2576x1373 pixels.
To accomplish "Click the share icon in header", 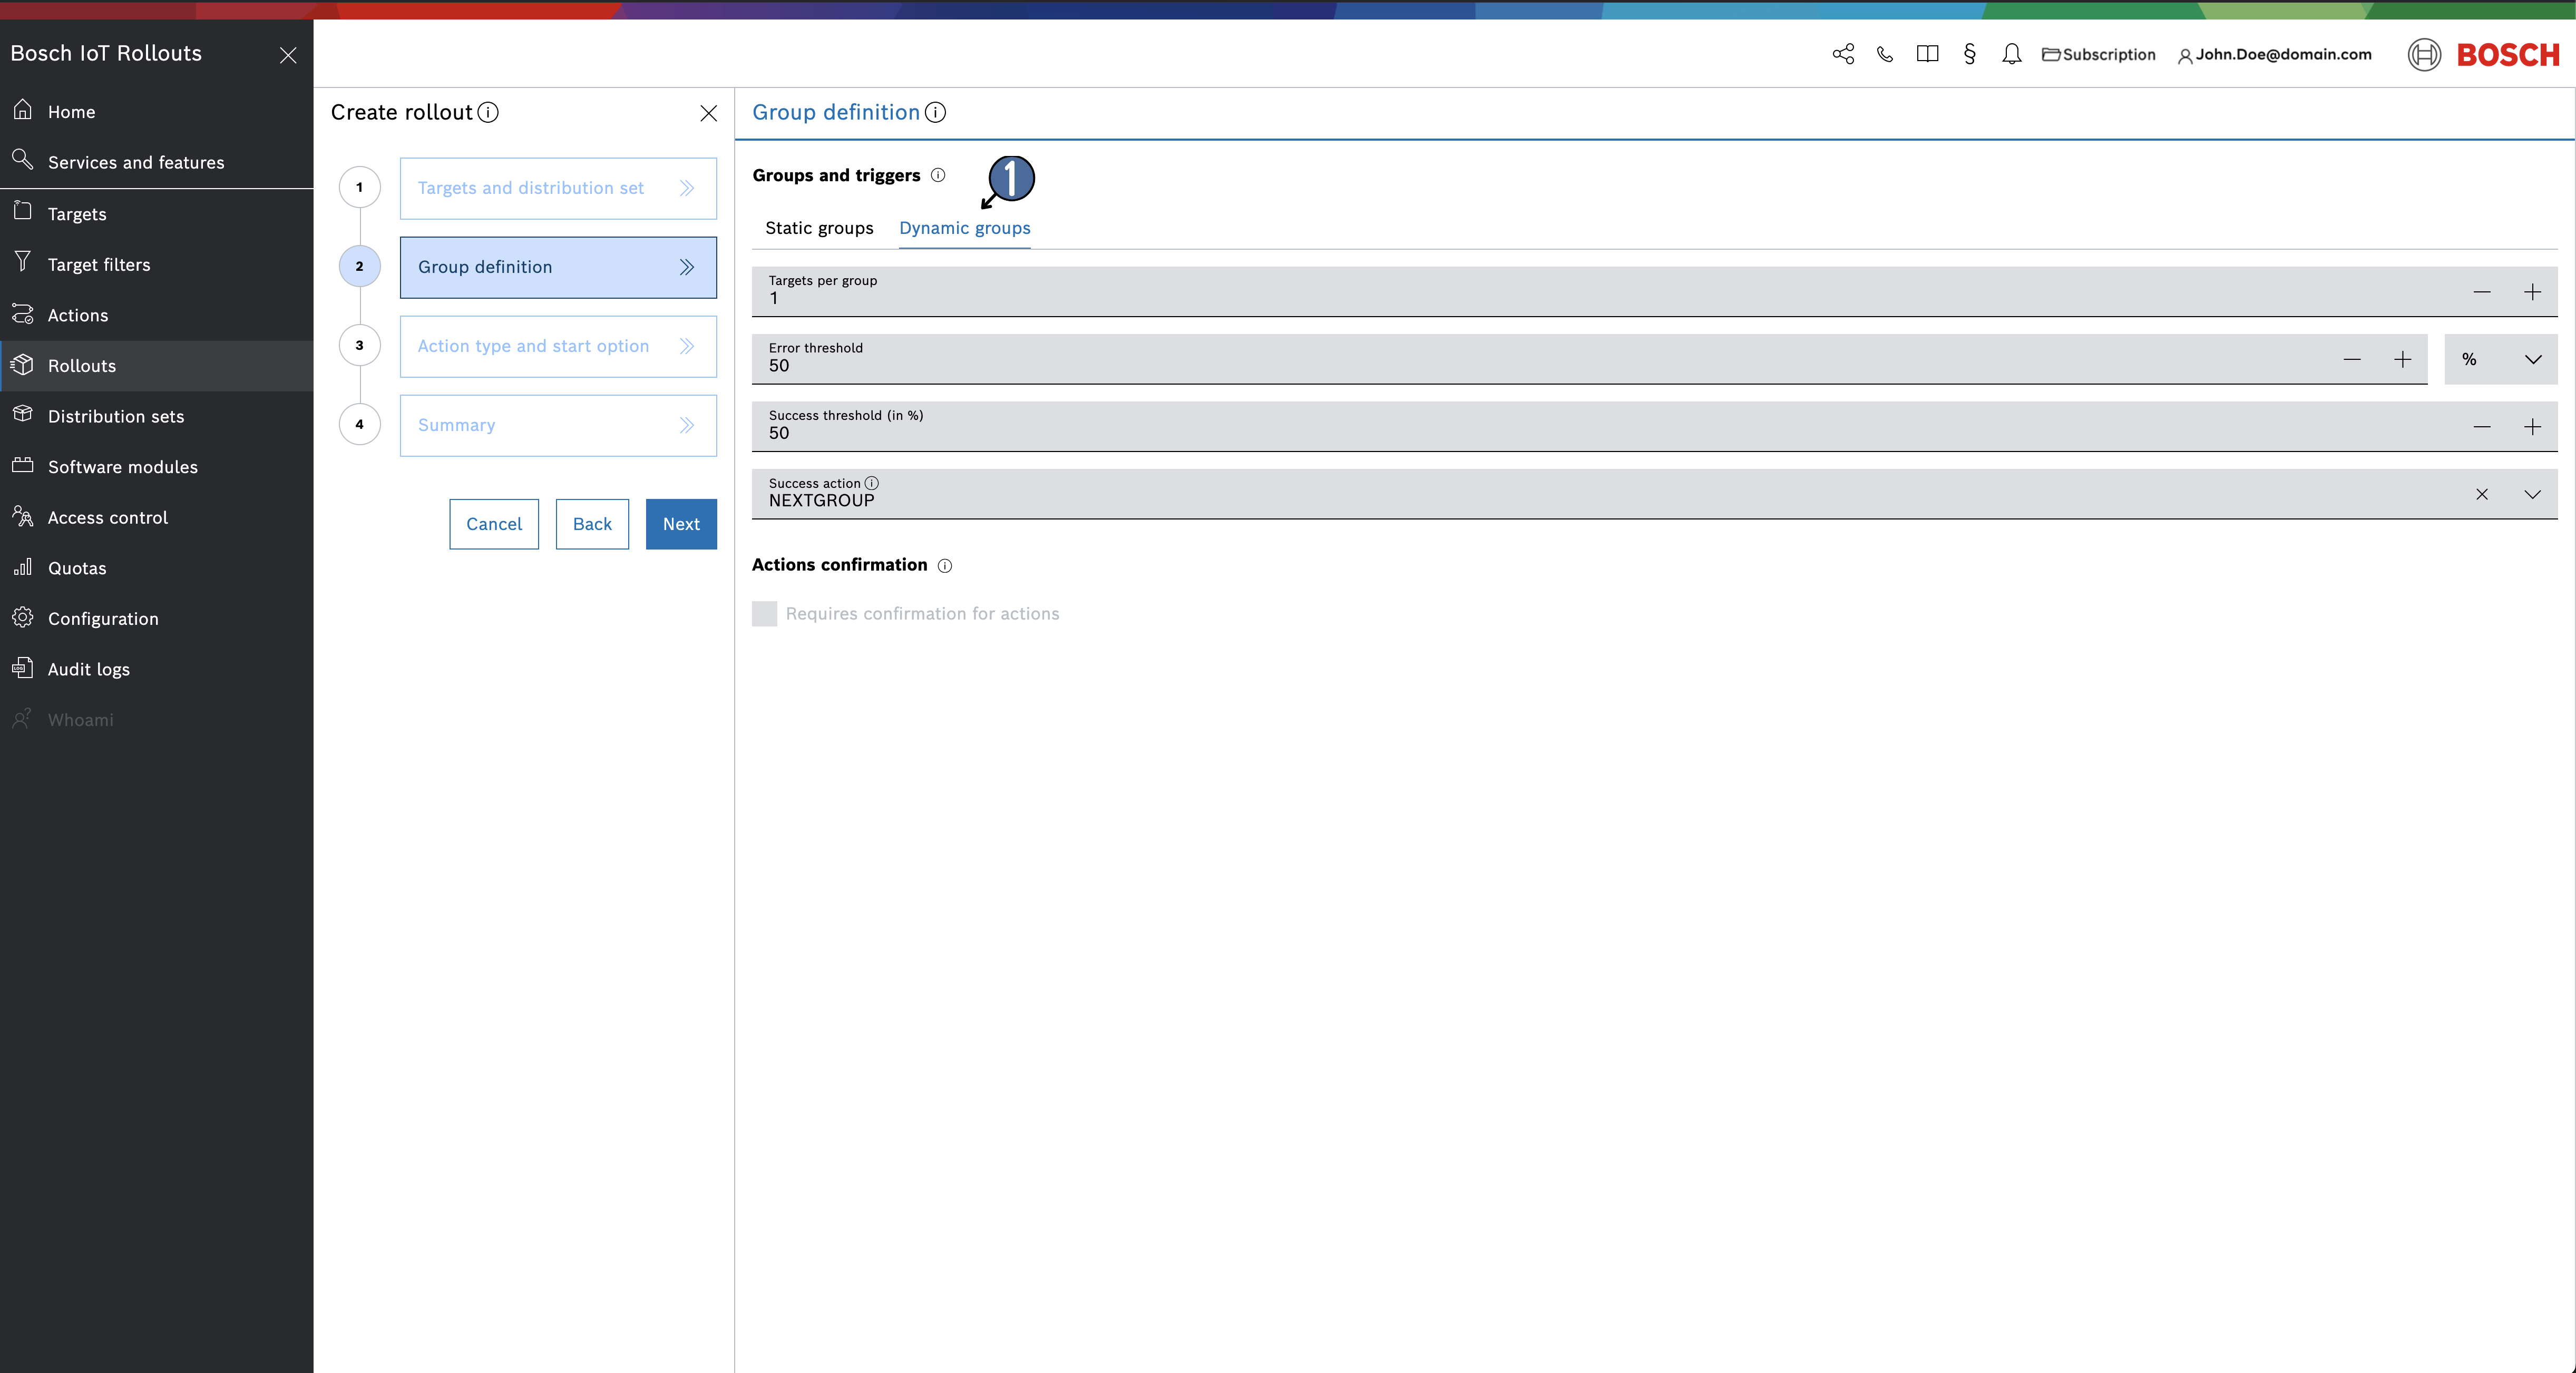I will pyautogui.click(x=1843, y=54).
